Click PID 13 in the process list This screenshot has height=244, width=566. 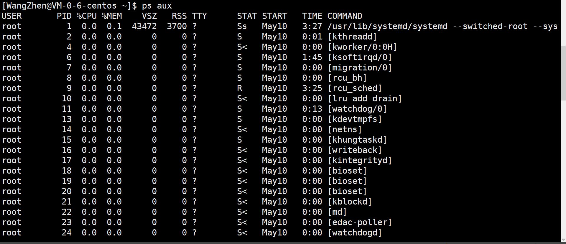[x=67, y=119]
